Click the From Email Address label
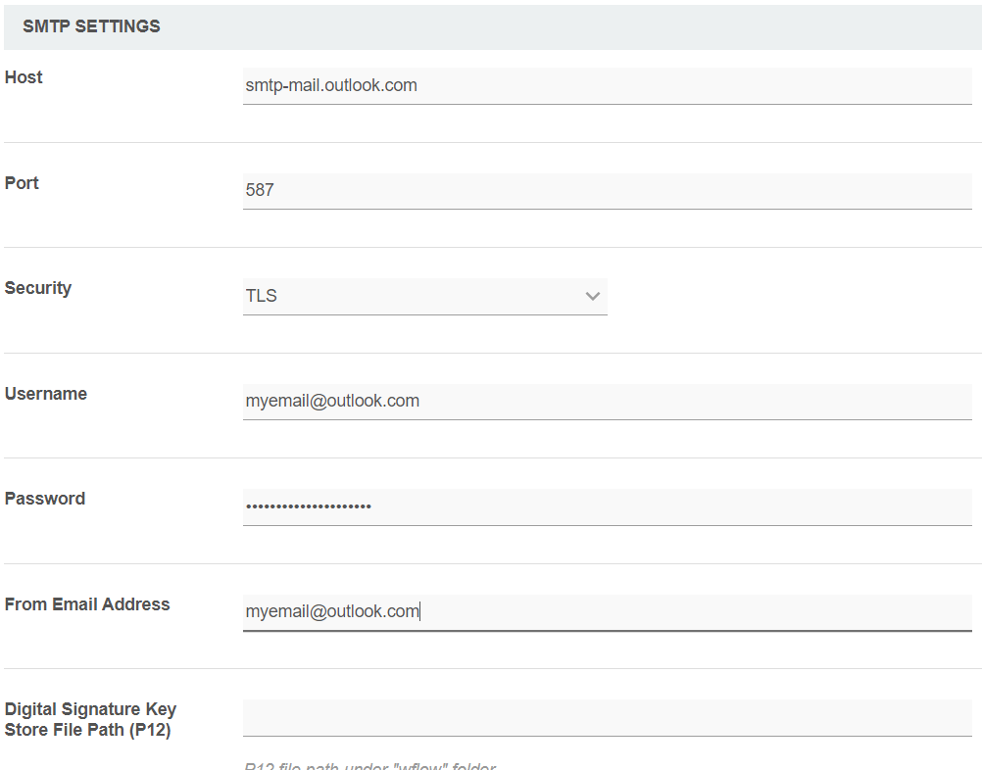The image size is (982, 770). pos(87,604)
